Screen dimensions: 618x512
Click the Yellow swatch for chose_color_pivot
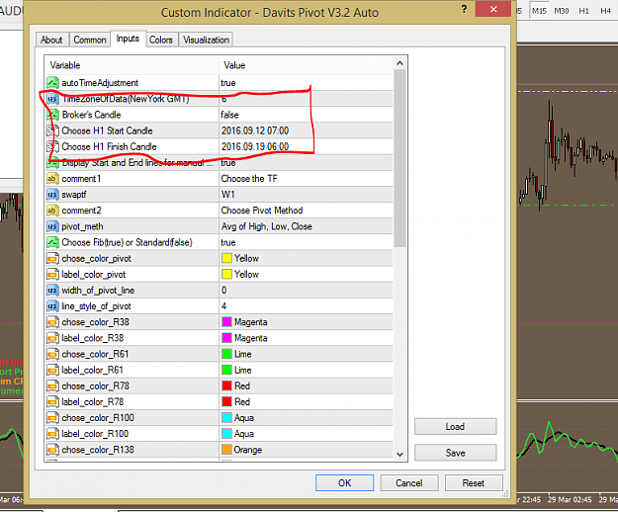[x=226, y=258]
